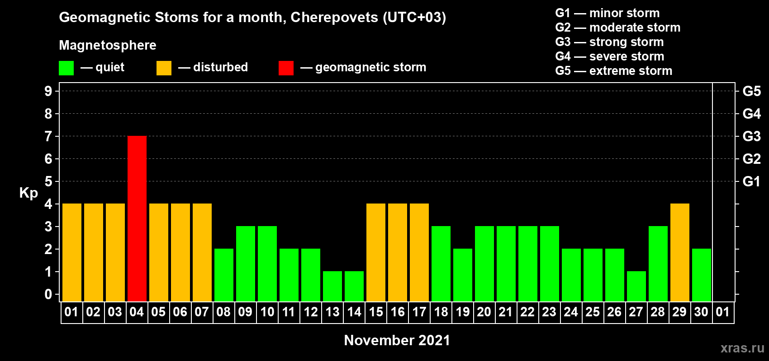Select the orange bar for day 16
The height and width of the screenshot is (361, 769).
398,253
